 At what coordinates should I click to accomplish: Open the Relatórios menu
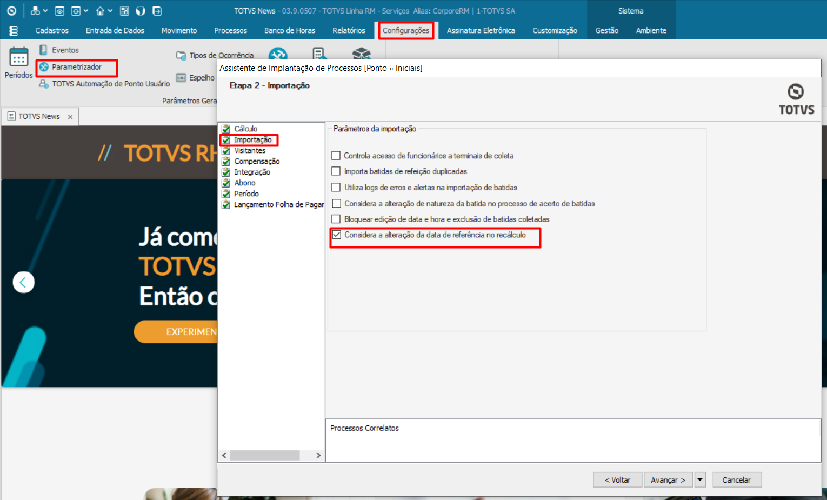click(349, 31)
